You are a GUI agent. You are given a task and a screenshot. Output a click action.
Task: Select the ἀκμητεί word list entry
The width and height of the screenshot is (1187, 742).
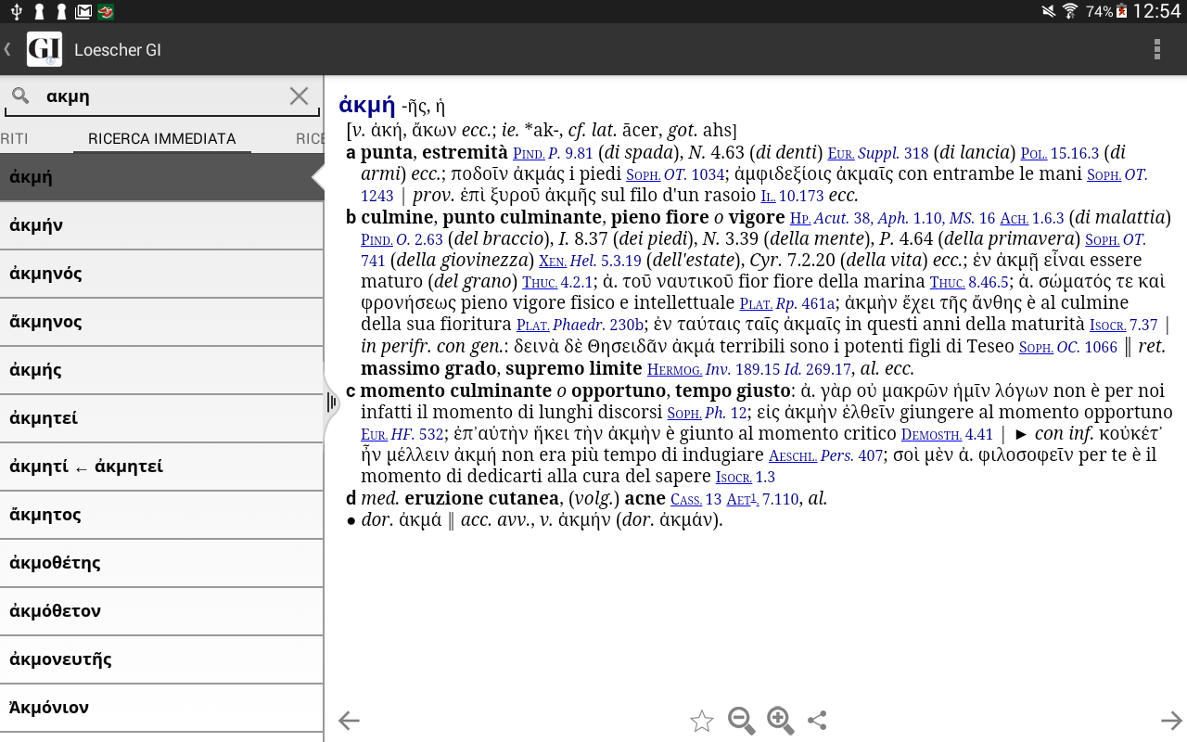coord(161,418)
